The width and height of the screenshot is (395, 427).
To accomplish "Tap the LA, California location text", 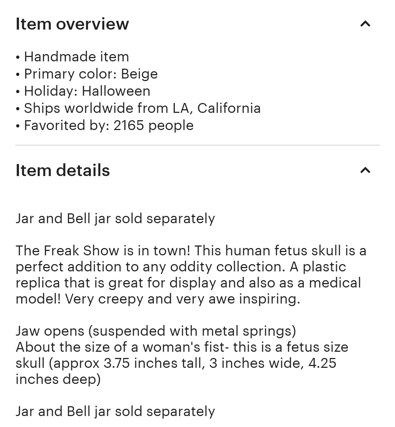I will pyautogui.click(x=217, y=108).
